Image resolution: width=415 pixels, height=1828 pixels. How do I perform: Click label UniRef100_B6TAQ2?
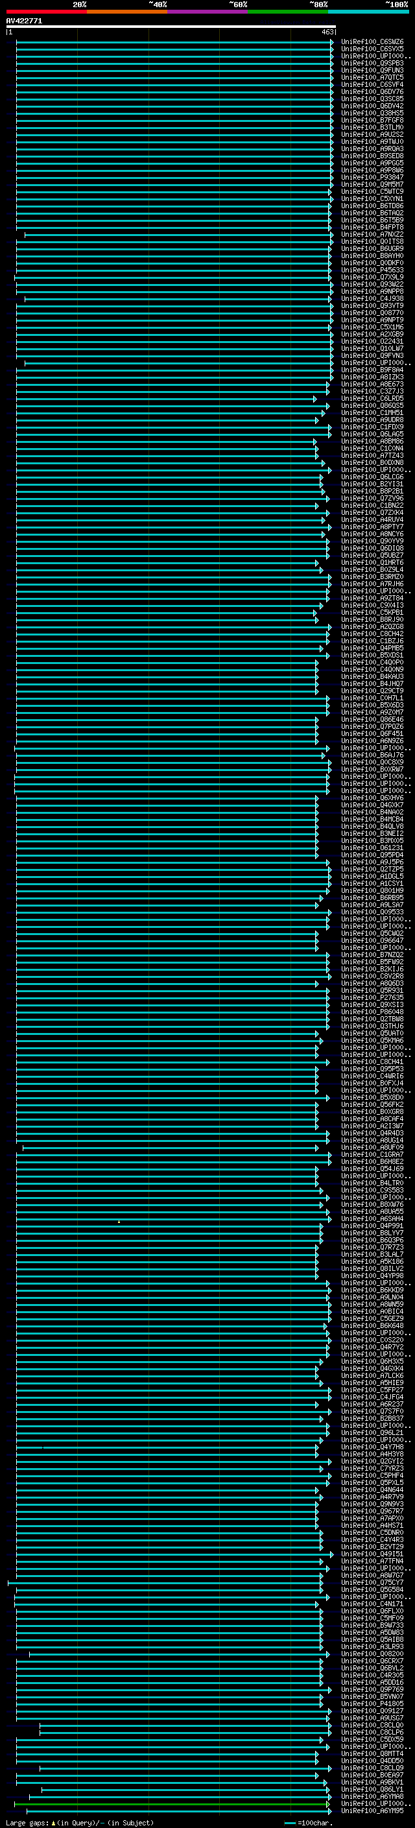tap(372, 213)
